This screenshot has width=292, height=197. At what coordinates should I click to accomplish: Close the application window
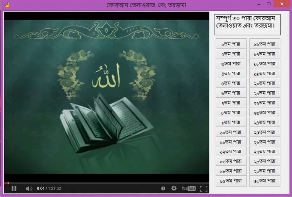(282, 4)
